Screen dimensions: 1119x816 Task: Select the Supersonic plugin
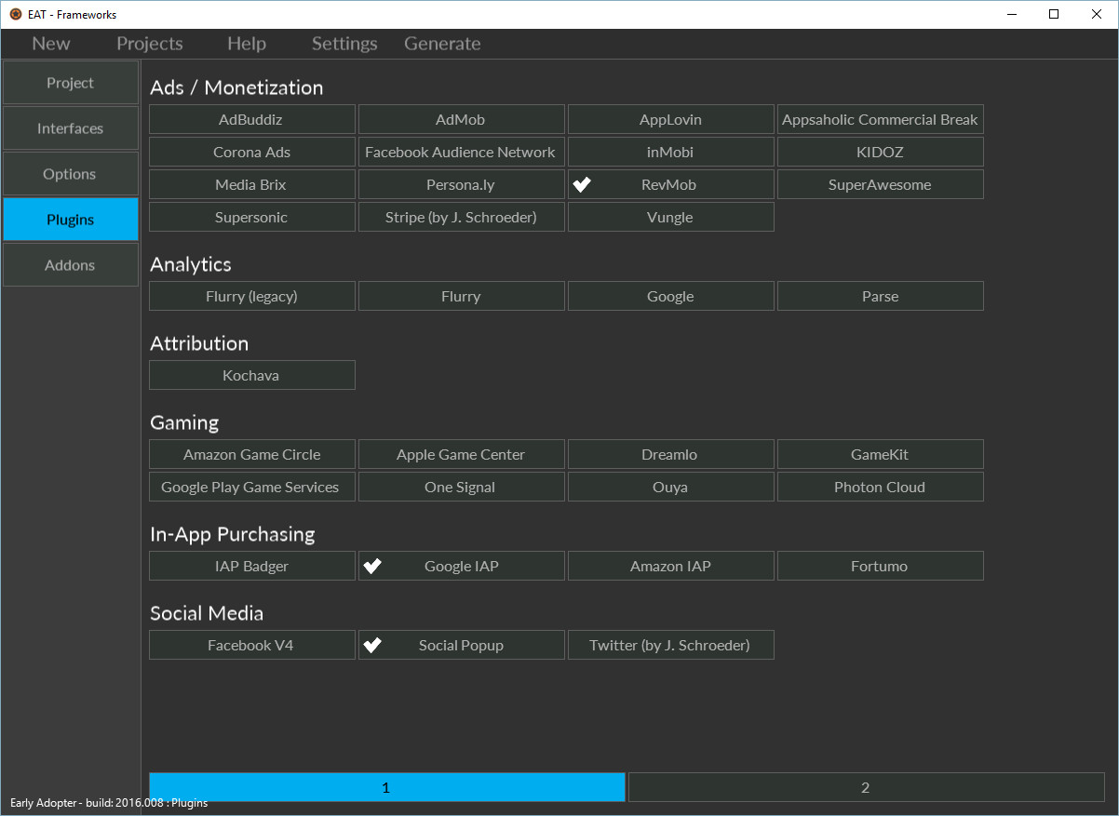click(251, 217)
